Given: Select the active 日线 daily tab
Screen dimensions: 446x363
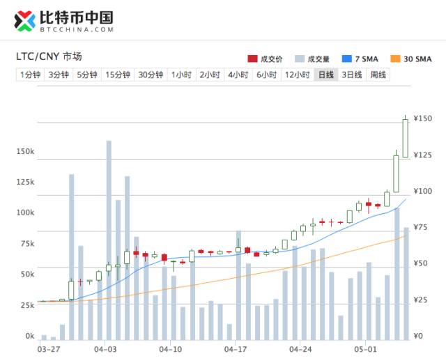Looking at the screenshot, I should [x=326, y=75].
